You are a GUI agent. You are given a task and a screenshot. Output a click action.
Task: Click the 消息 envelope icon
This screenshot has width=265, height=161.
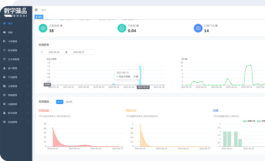pos(5,32)
